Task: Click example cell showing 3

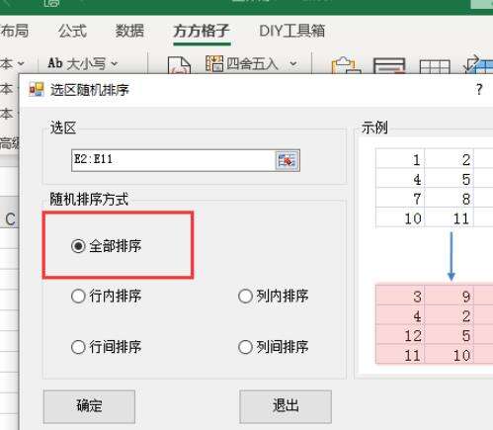Action: click(400, 297)
